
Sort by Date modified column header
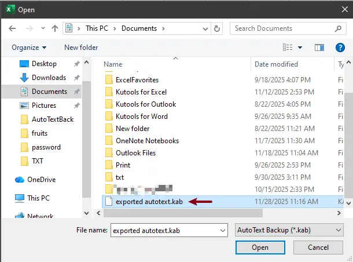[276, 64]
